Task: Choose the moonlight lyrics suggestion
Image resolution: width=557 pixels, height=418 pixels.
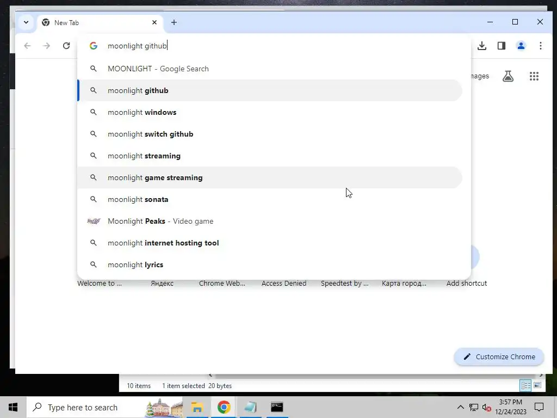Action: click(270, 265)
